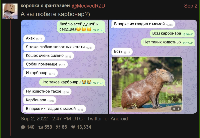Click the Twitter for Android source label
This screenshot has width=200, height=138.
pyautogui.click(x=107, y=119)
